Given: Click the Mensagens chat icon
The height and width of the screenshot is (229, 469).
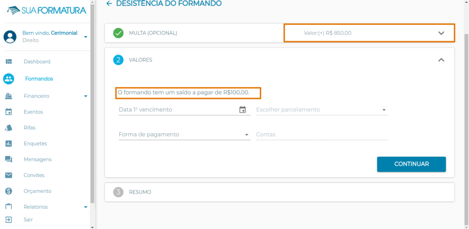Looking at the screenshot, I should [x=9, y=159].
